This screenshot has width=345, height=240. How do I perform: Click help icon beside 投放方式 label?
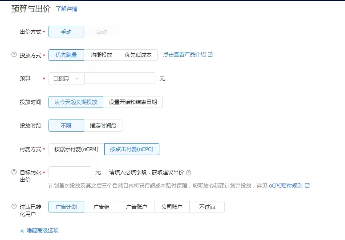tap(14, 55)
